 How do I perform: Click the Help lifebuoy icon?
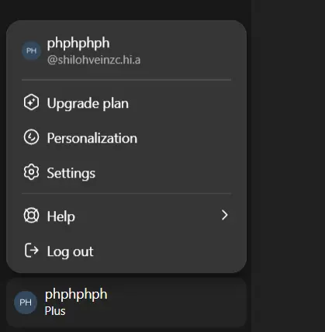point(31,216)
